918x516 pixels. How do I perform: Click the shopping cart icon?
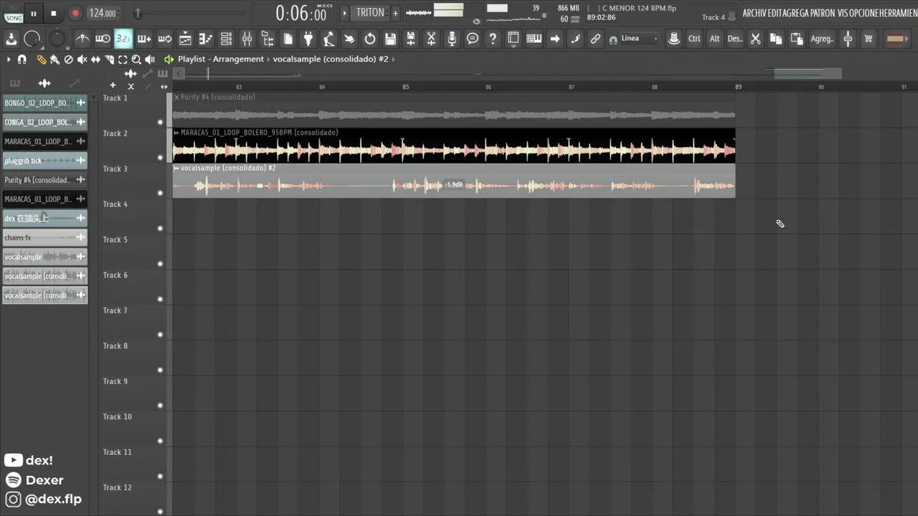(869, 39)
